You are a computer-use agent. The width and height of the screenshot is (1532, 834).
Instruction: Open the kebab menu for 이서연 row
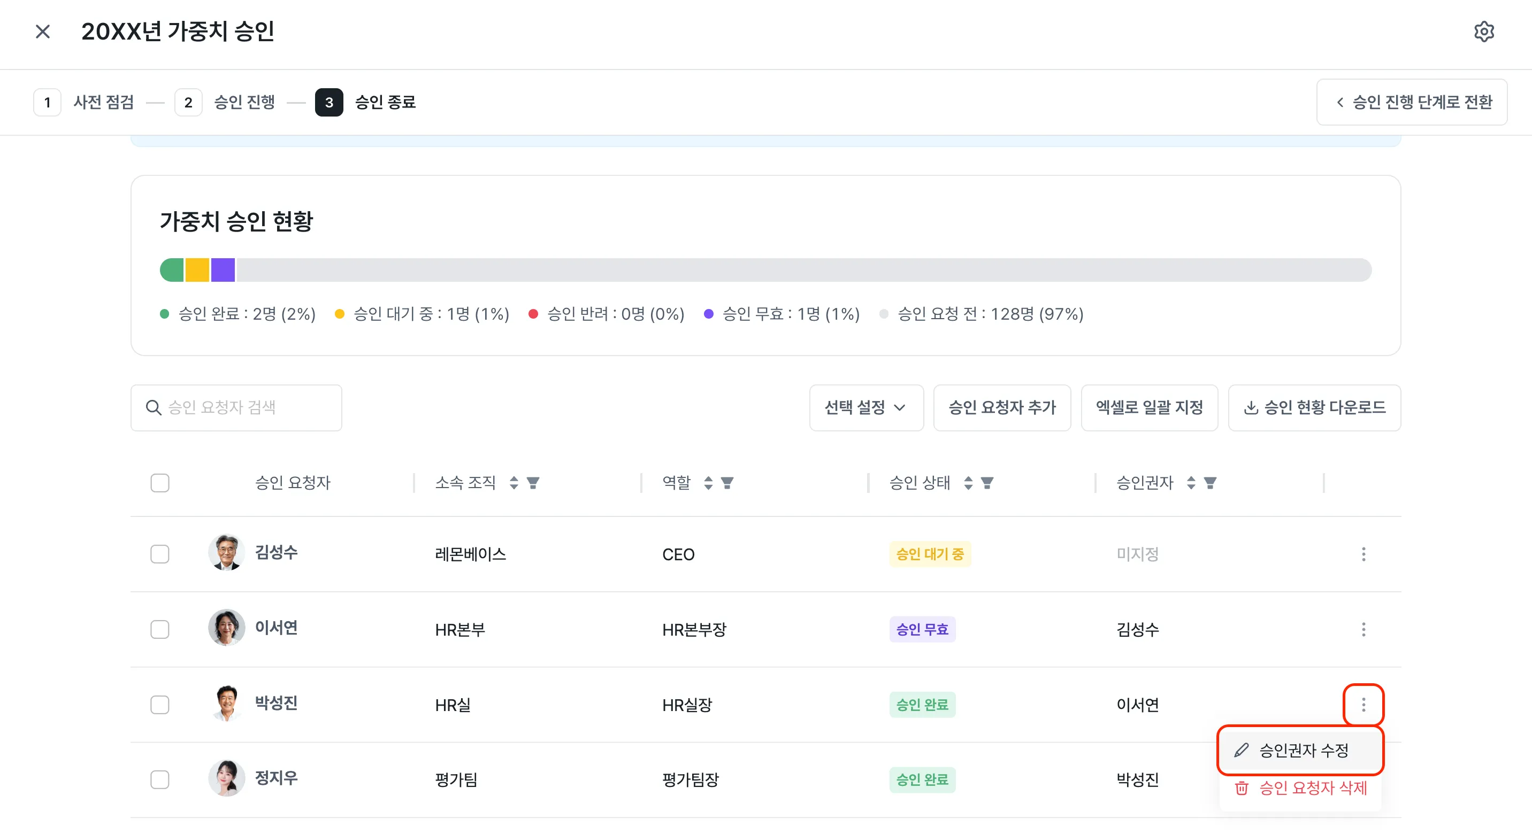tap(1363, 629)
